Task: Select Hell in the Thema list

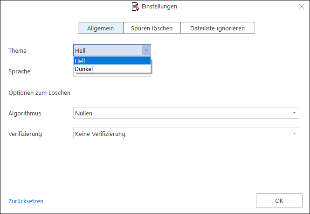Action: (x=112, y=61)
